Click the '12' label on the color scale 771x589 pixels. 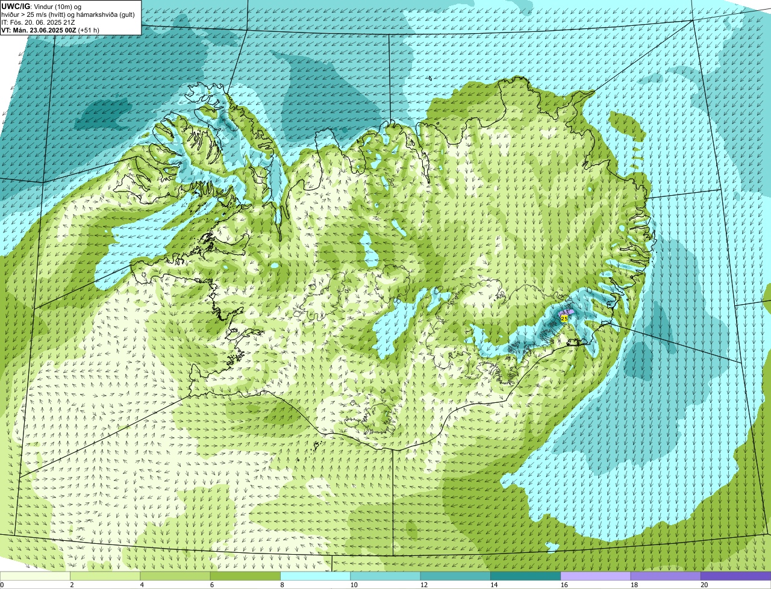(x=423, y=585)
